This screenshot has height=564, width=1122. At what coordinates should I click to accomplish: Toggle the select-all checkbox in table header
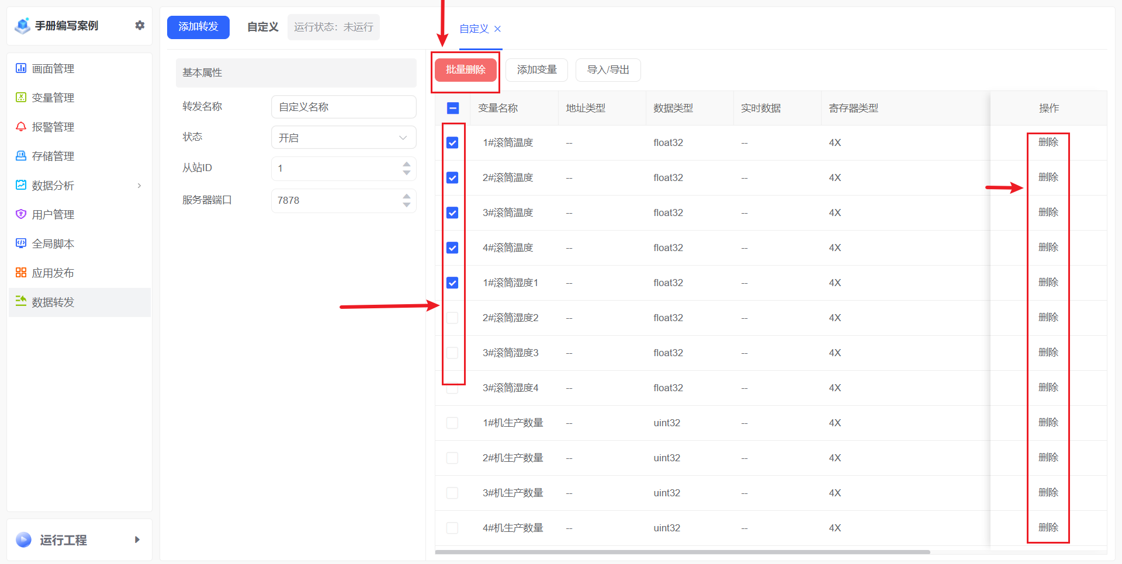coord(453,108)
